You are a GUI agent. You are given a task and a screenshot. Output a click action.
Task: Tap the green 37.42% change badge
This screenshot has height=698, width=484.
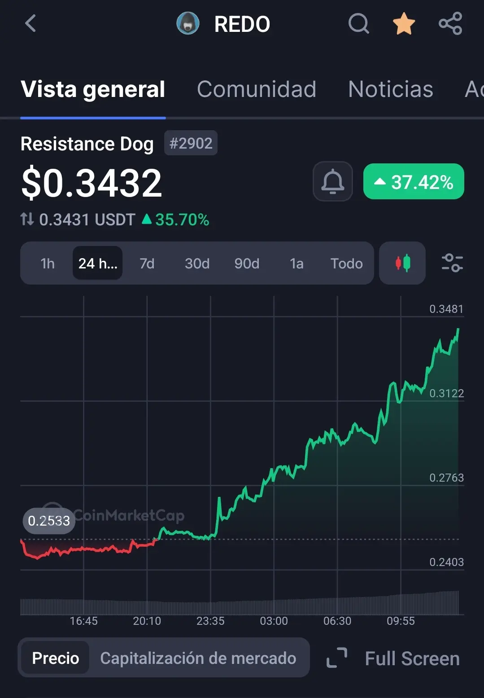coord(414,181)
